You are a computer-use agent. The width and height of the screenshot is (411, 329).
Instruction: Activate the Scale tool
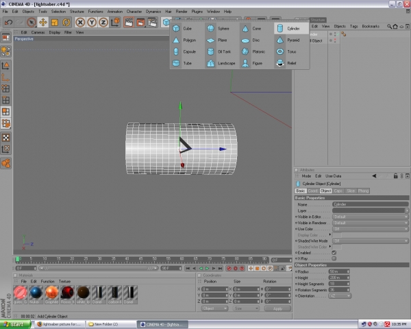[x=55, y=23]
